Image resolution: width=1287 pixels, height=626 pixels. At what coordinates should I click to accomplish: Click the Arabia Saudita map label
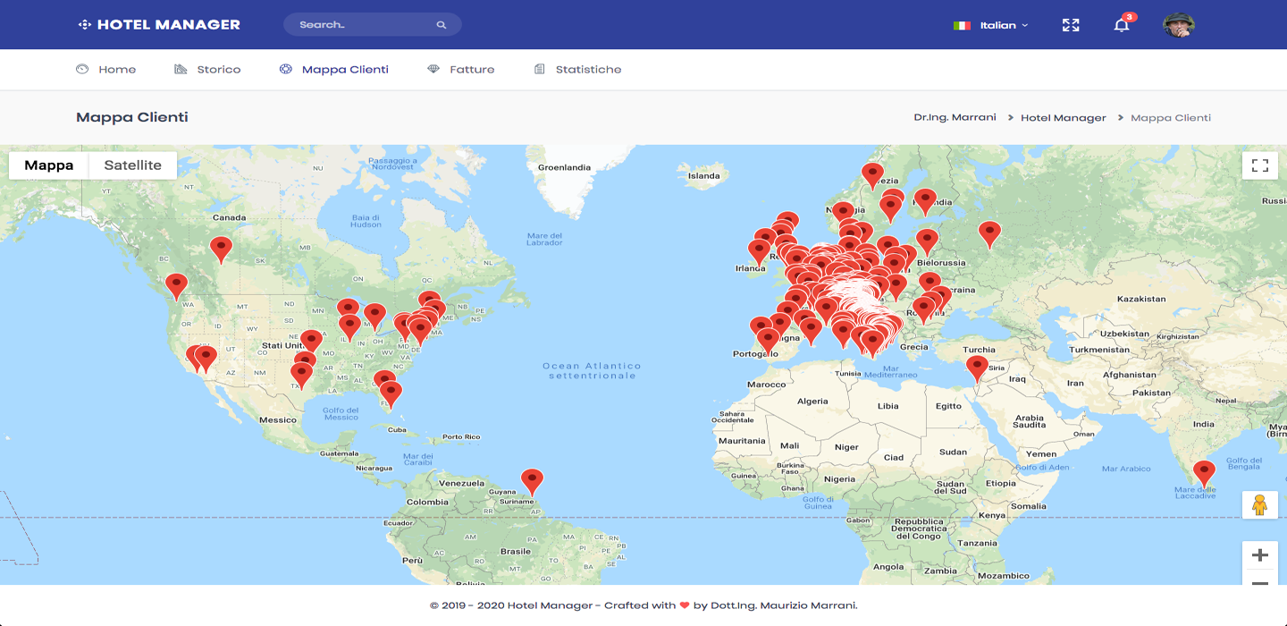pos(1030,421)
